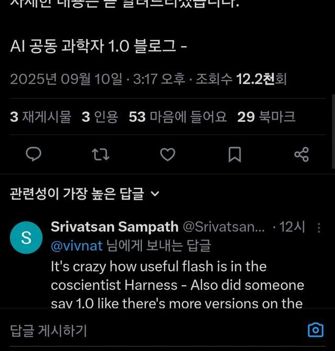Open Srivatsan Sampath display name
Image resolution: width=335 pixels, height=351 pixels.
114,227
